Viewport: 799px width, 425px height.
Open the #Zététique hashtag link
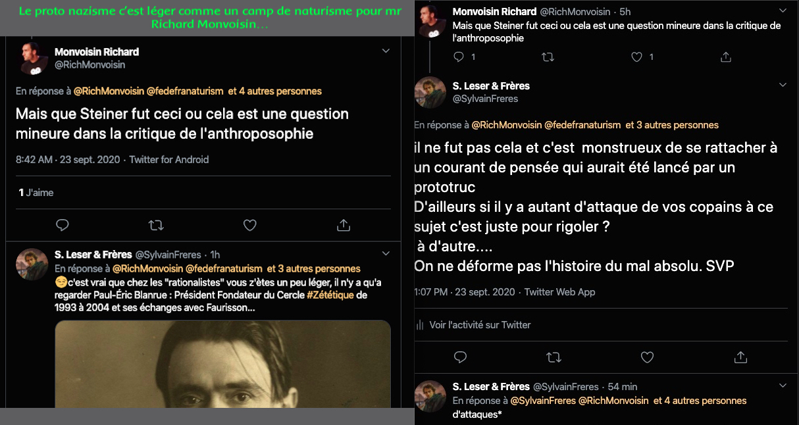330,295
